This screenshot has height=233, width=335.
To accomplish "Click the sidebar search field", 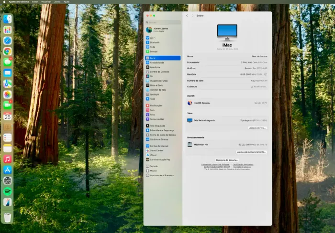I will coord(163,22).
